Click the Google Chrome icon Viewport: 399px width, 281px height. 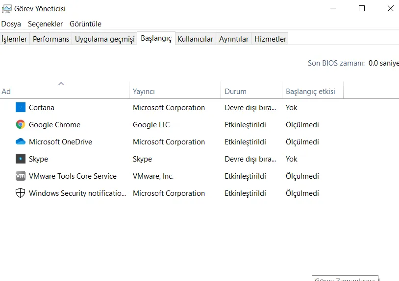click(21, 124)
